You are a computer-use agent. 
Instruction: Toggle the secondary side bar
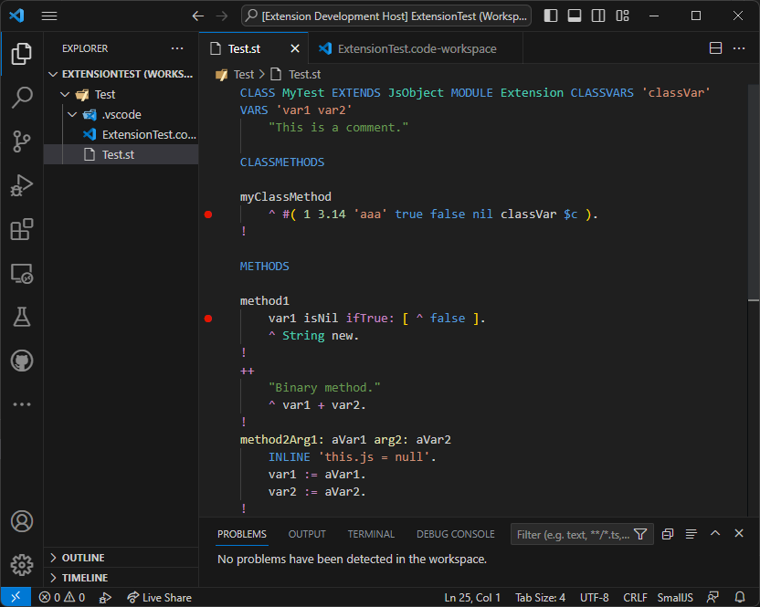click(598, 16)
